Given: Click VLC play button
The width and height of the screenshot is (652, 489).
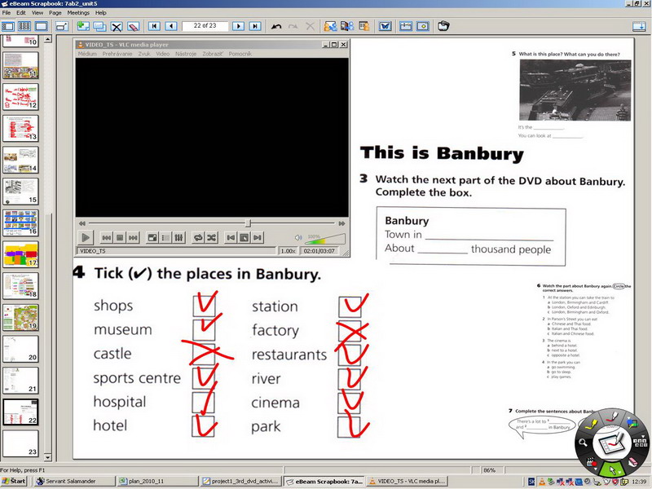Looking at the screenshot, I should point(86,237).
